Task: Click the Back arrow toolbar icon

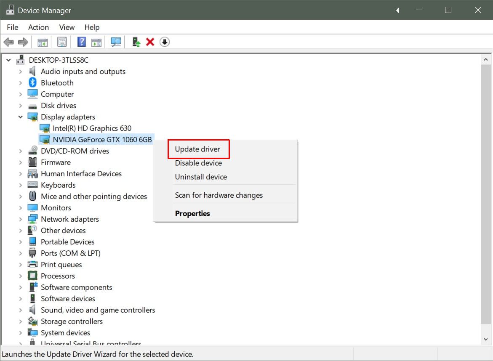Action: (x=8, y=42)
